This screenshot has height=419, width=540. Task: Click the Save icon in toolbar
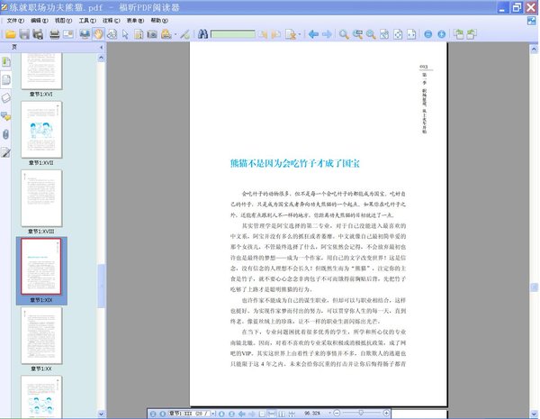coord(25,34)
